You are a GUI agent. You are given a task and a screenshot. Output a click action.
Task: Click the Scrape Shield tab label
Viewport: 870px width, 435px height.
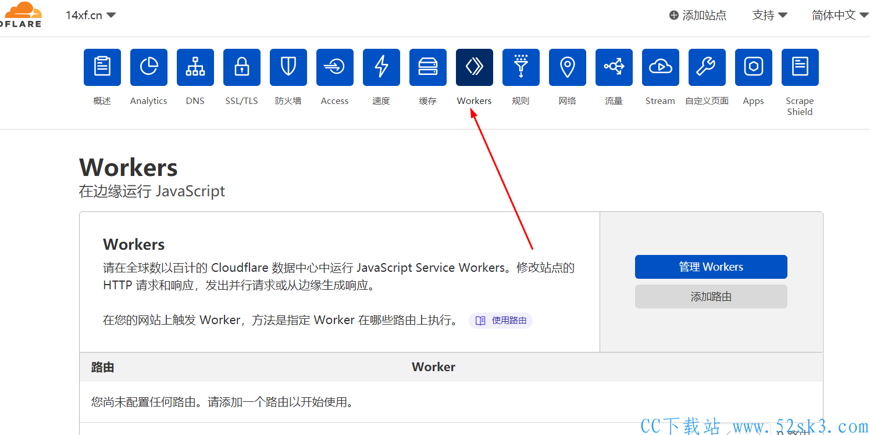800,106
